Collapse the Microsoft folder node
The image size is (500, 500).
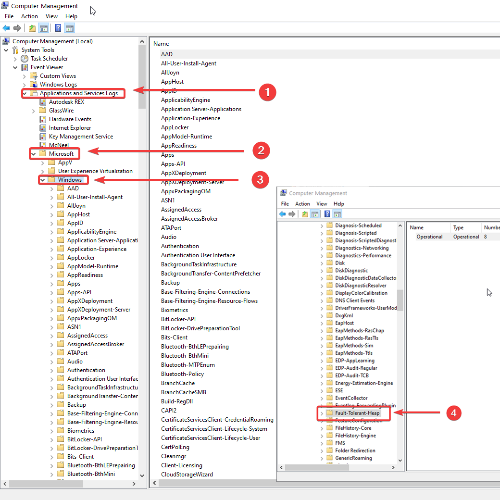(x=34, y=154)
